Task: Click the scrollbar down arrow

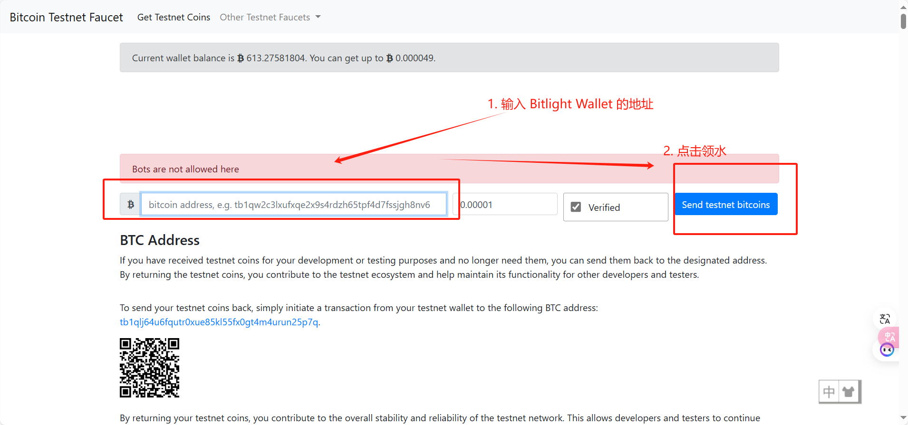Action: click(x=903, y=418)
